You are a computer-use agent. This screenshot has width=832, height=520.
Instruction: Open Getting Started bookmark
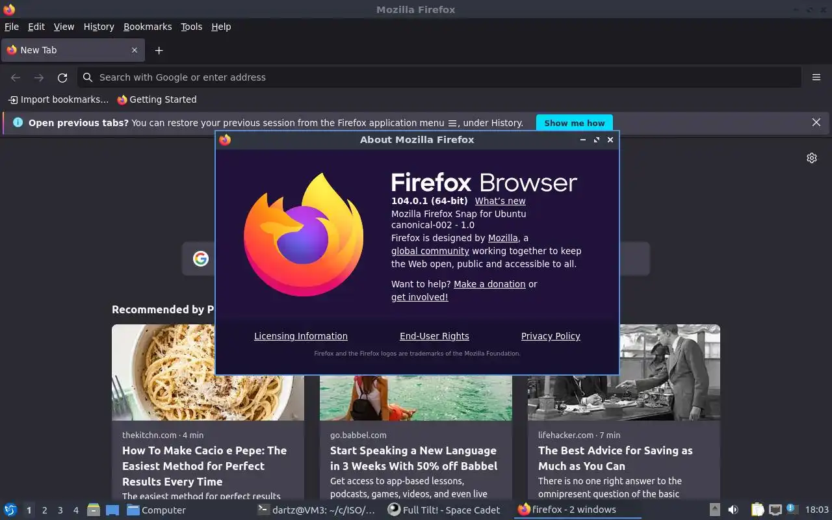157,99
